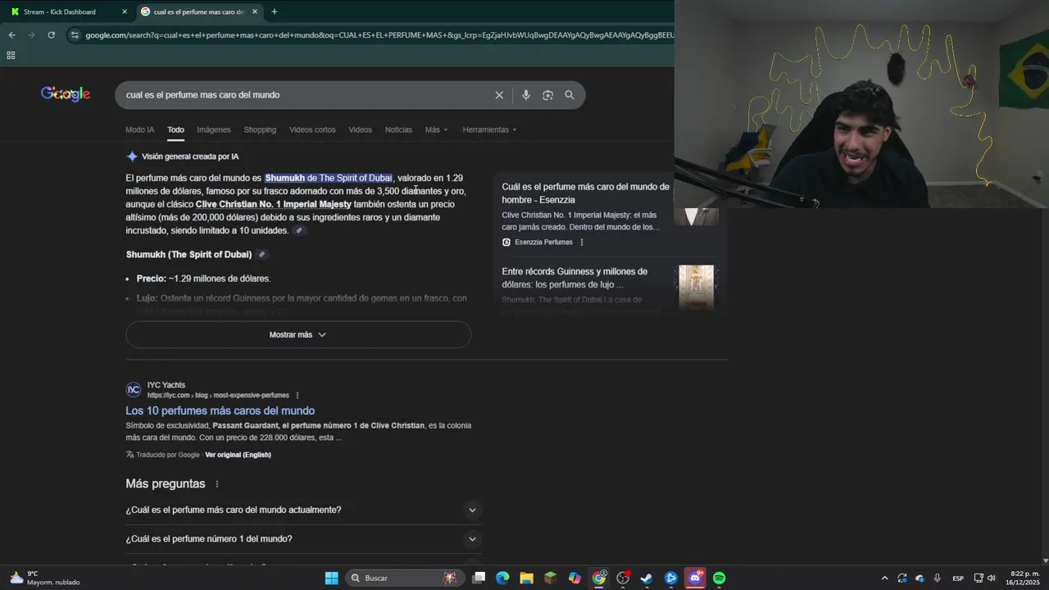Open the Esenzzia Perfumes source link

pos(537,243)
